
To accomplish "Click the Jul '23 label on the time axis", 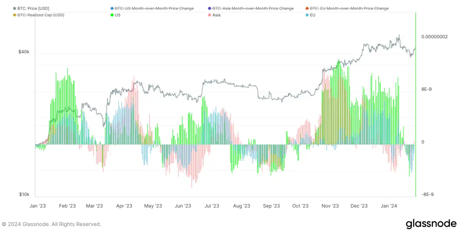I will (x=212, y=206).
